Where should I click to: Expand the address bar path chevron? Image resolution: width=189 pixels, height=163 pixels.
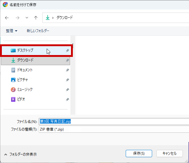click(x=53, y=18)
